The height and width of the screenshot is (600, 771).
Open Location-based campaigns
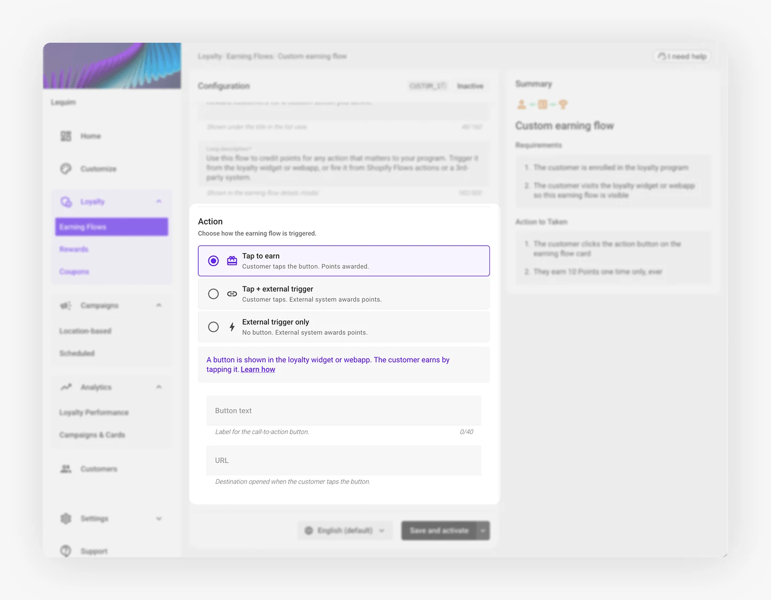85,331
